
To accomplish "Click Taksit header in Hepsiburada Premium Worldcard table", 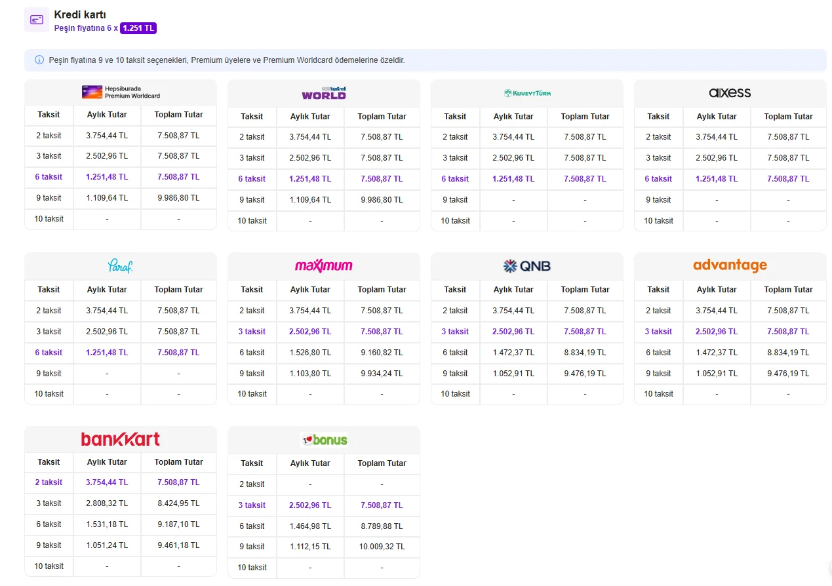I will [x=49, y=114].
